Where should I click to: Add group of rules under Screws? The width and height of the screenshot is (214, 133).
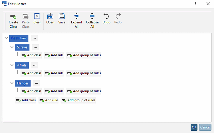[84, 55]
